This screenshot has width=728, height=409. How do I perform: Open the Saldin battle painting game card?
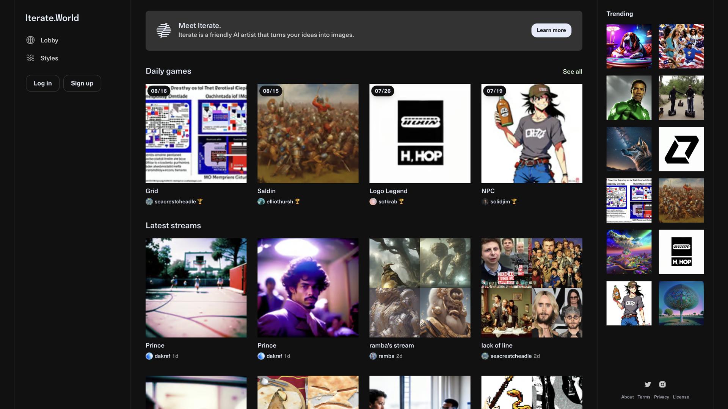(308, 133)
